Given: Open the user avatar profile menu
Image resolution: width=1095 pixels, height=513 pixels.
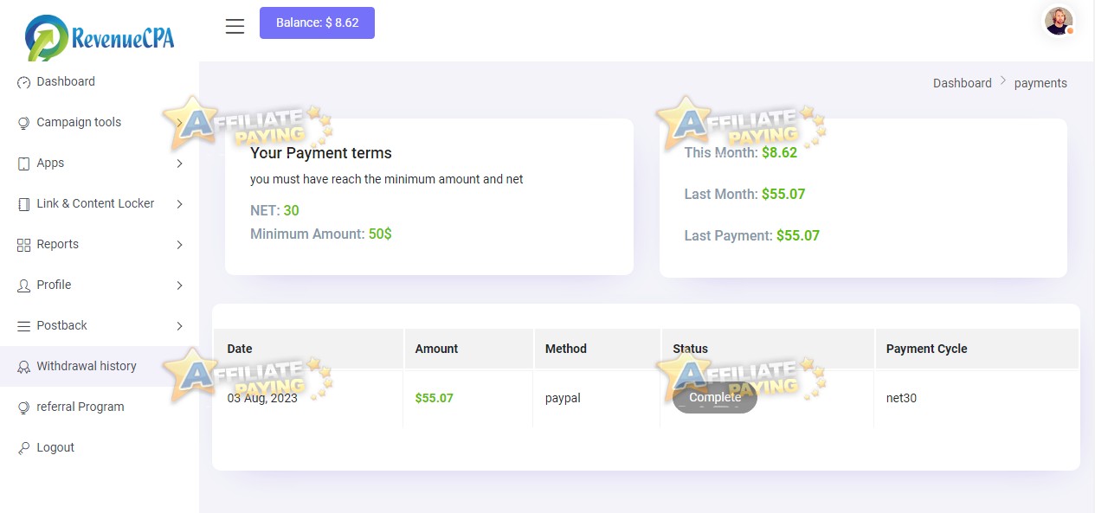Looking at the screenshot, I should coord(1059,22).
